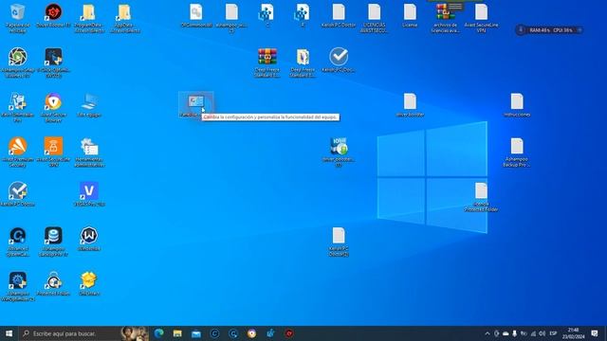Open the Mail app from the taskbar

coord(196,333)
